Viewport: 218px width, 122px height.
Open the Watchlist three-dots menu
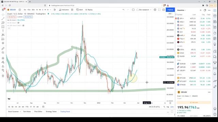(209, 10)
